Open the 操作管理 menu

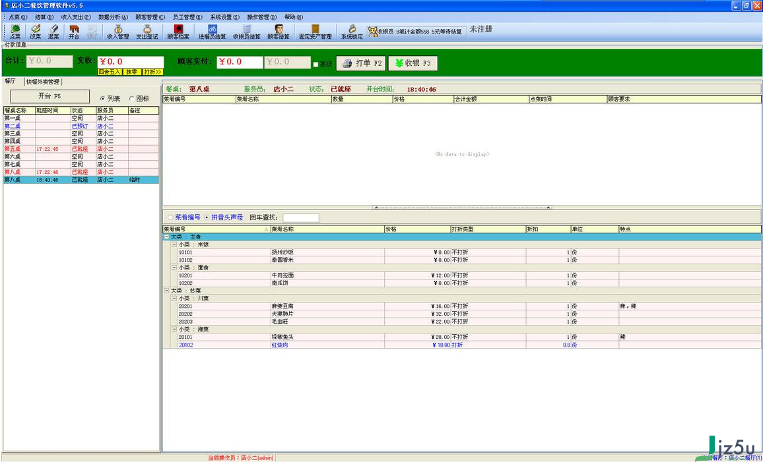262,17
